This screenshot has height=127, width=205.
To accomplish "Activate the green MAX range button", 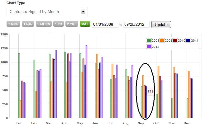I will 85,24.
